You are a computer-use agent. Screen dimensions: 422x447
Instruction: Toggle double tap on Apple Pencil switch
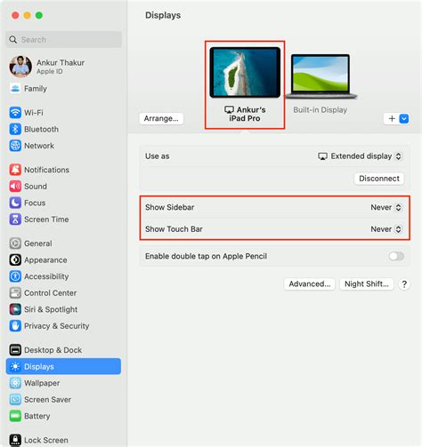pos(396,256)
